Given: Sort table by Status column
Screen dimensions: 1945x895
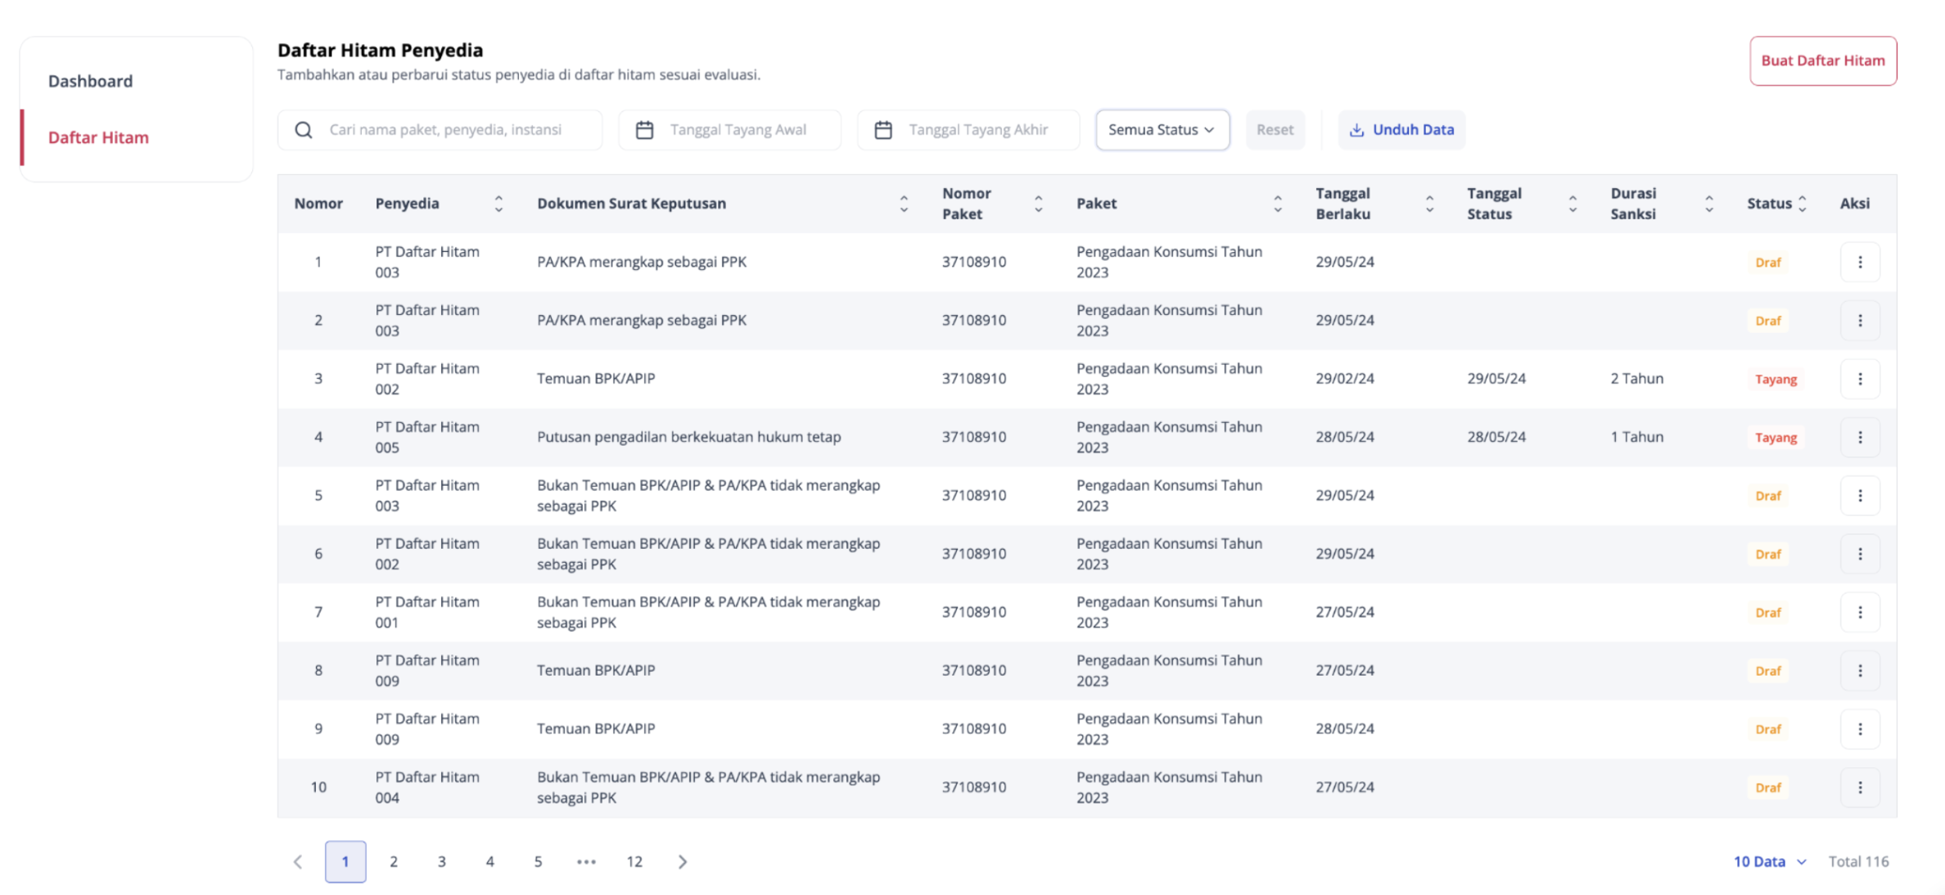Looking at the screenshot, I should [x=1802, y=204].
